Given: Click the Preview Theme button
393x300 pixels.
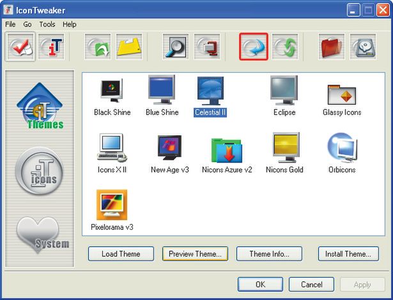Looking at the screenshot, I should pyautogui.click(x=195, y=254).
